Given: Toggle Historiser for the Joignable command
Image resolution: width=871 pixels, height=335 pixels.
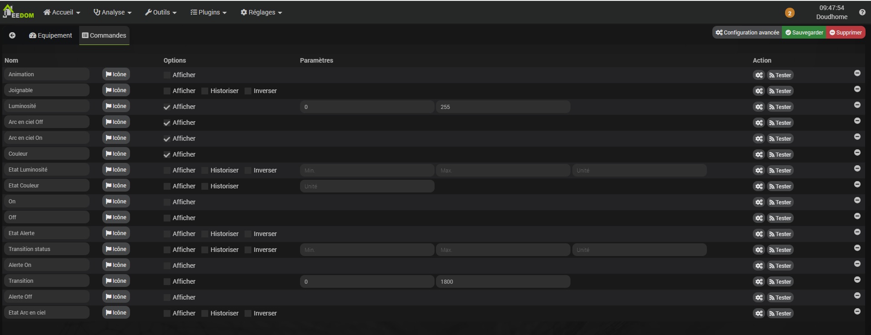Looking at the screenshot, I should (205, 91).
